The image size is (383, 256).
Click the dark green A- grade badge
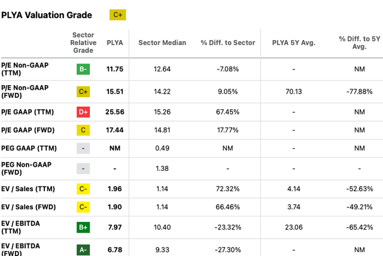point(83,250)
